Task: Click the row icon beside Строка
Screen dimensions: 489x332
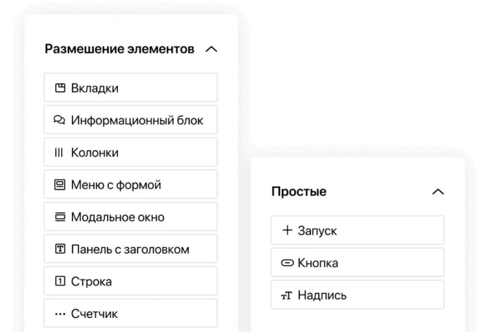Action: (x=59, y=282)
